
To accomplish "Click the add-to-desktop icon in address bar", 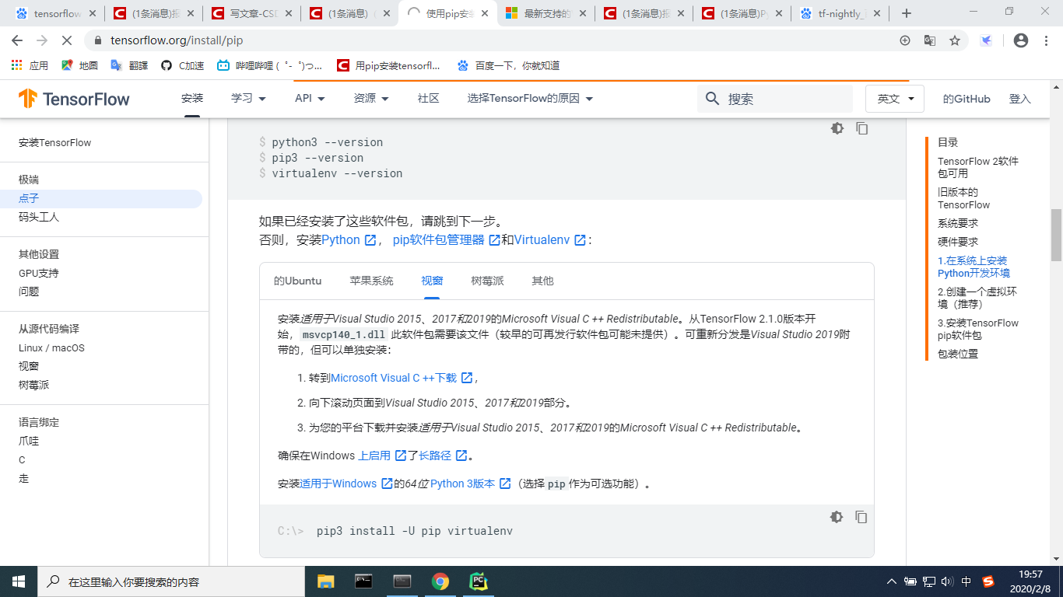I will (905, 40).
